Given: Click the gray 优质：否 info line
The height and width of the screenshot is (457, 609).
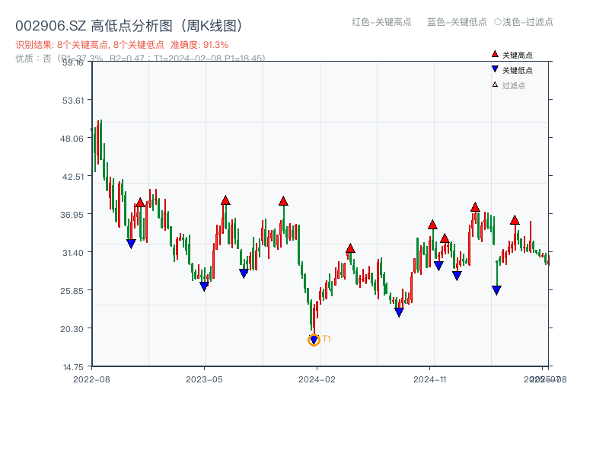Looking at the screenshot, I should click(140, 59).
